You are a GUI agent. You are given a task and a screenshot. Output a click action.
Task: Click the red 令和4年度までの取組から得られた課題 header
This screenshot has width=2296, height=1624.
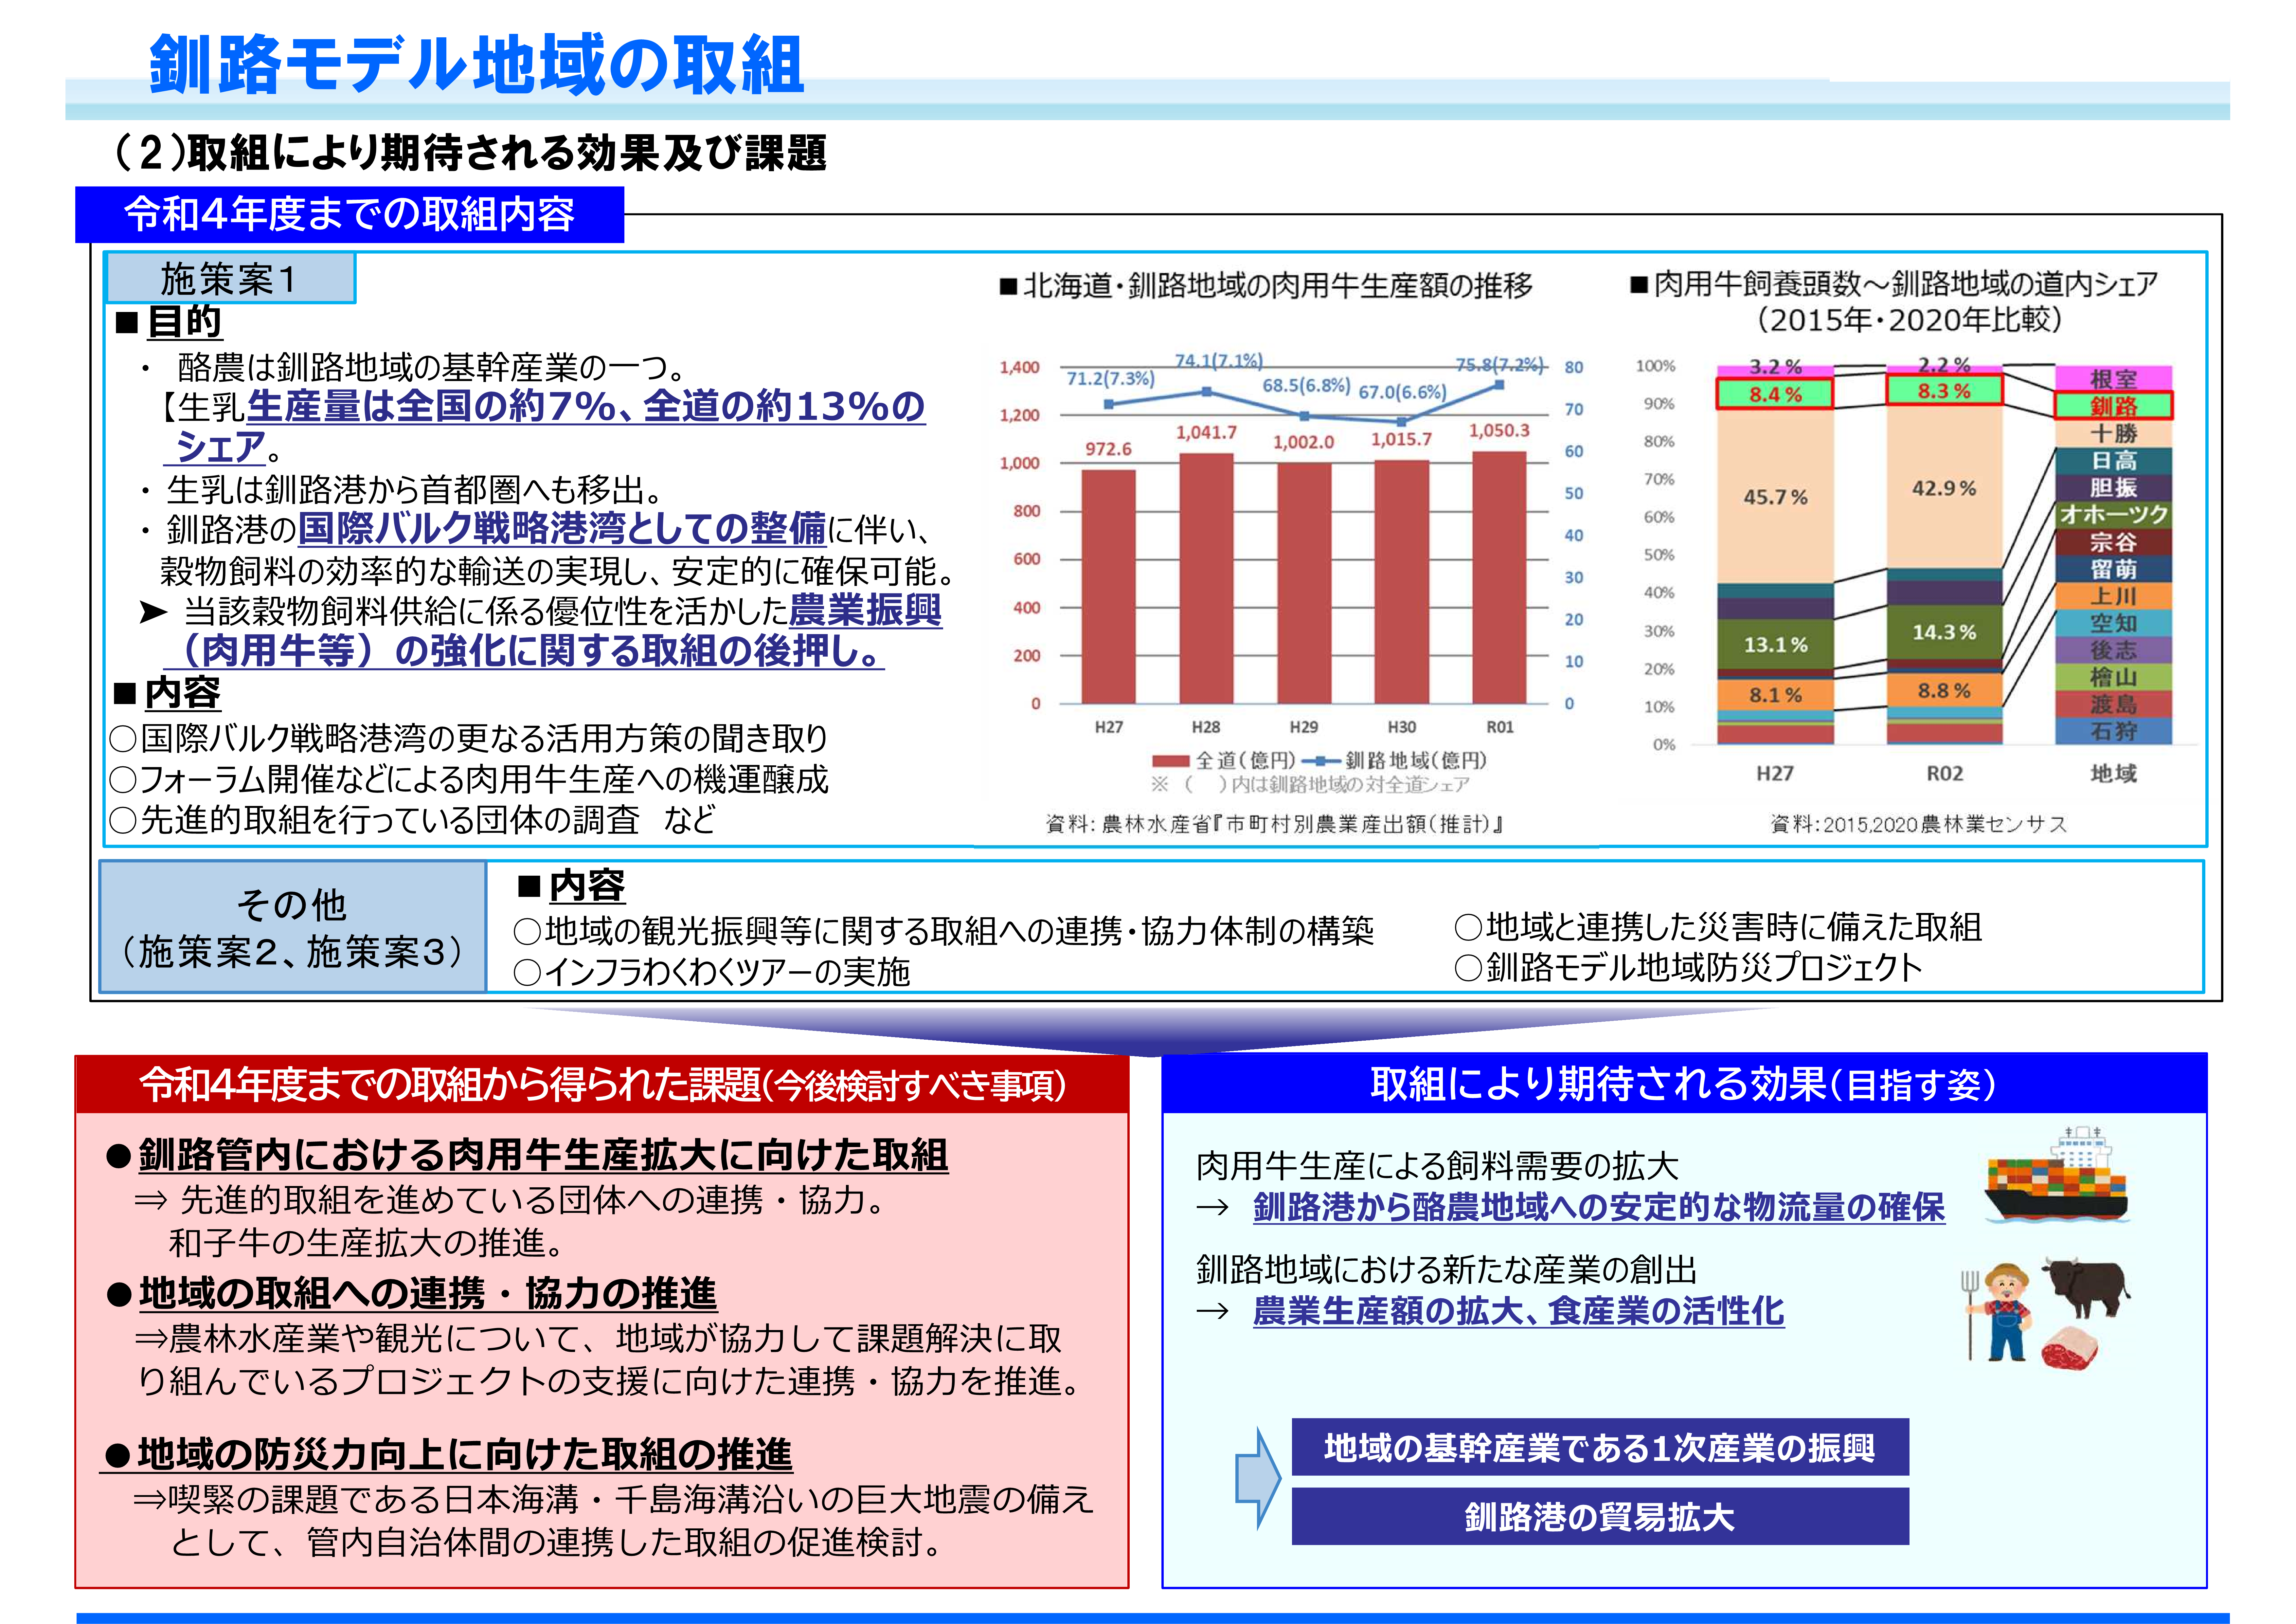point(602,1084)
